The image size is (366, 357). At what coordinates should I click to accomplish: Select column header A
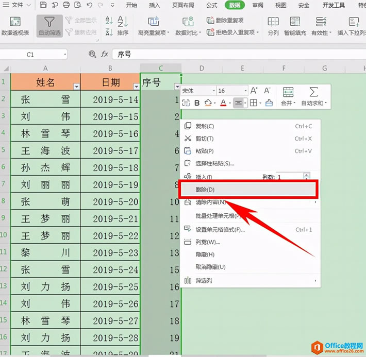tap(45, 69)
